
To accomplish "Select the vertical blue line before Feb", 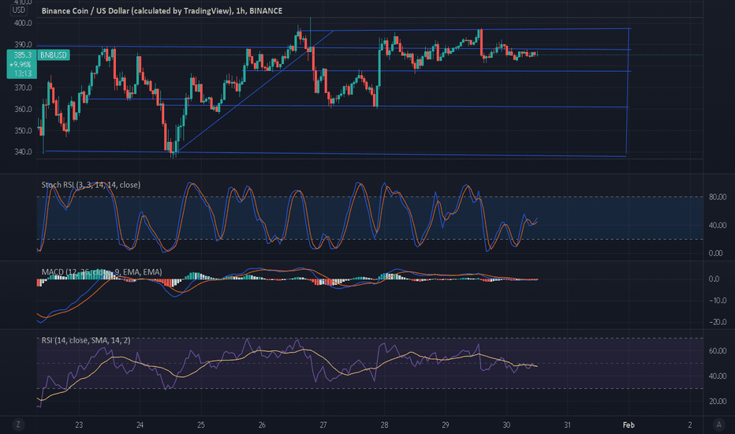I will click(628, 92).
